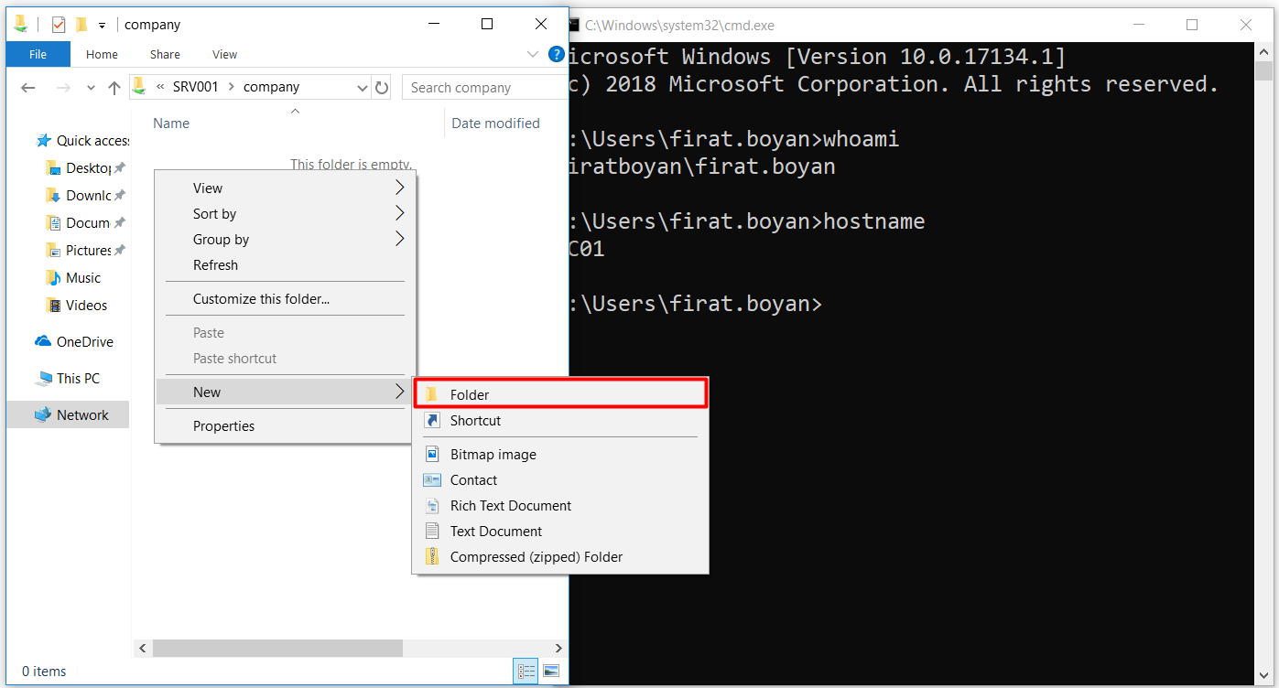Click the Documents icon in sidebar

[x=53, y=223]
